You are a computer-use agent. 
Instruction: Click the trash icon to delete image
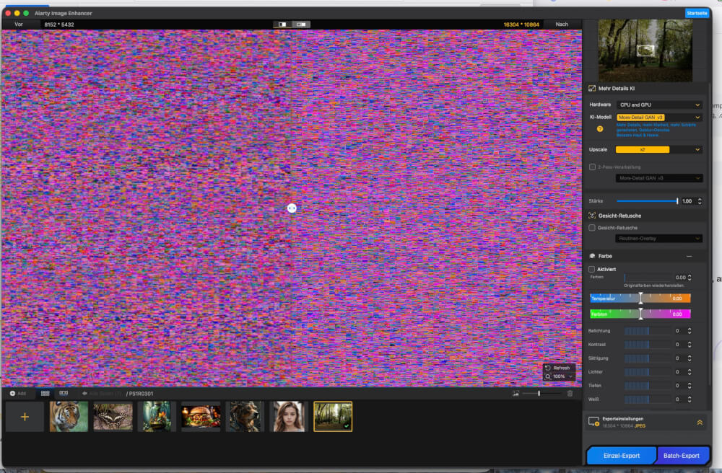pyautogui.click(x=570, y=393)
